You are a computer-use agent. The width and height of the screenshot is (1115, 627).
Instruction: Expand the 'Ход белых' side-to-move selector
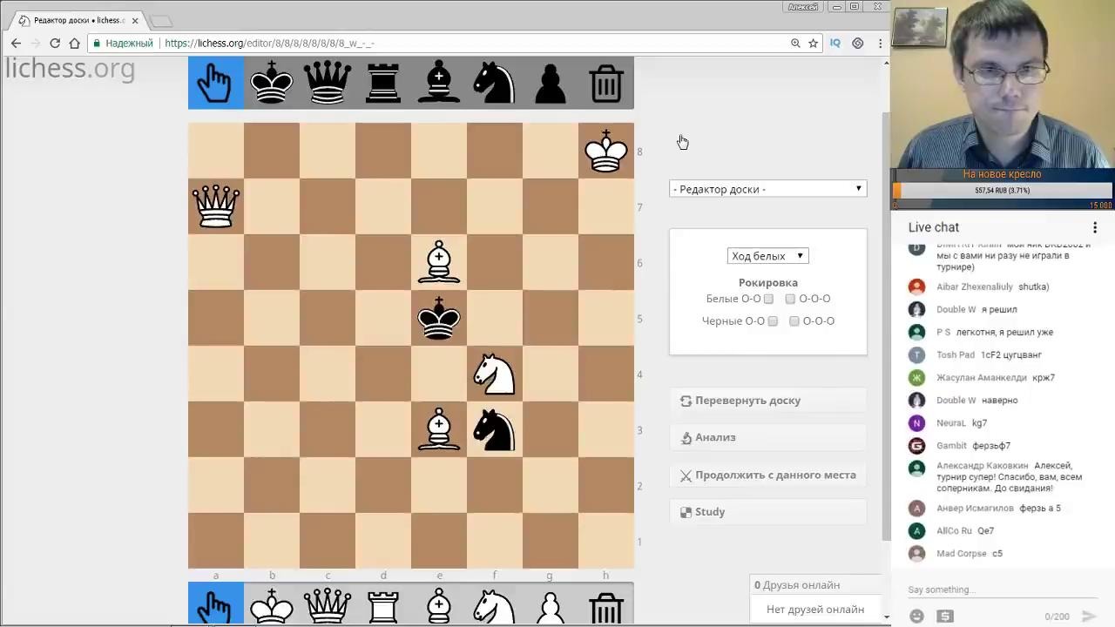(x=767, y=256)
